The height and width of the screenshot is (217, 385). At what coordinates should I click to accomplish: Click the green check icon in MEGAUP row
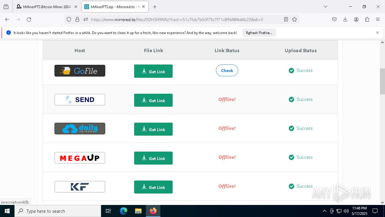coord(291,157)
